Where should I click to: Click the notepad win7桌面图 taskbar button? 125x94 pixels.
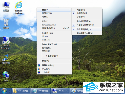point(41,91)
